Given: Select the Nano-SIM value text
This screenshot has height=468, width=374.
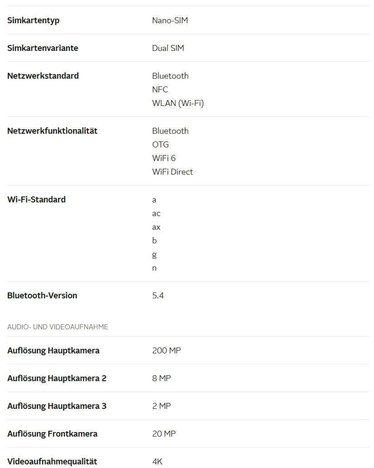Looking at the screenshot, I should [170, 20].
